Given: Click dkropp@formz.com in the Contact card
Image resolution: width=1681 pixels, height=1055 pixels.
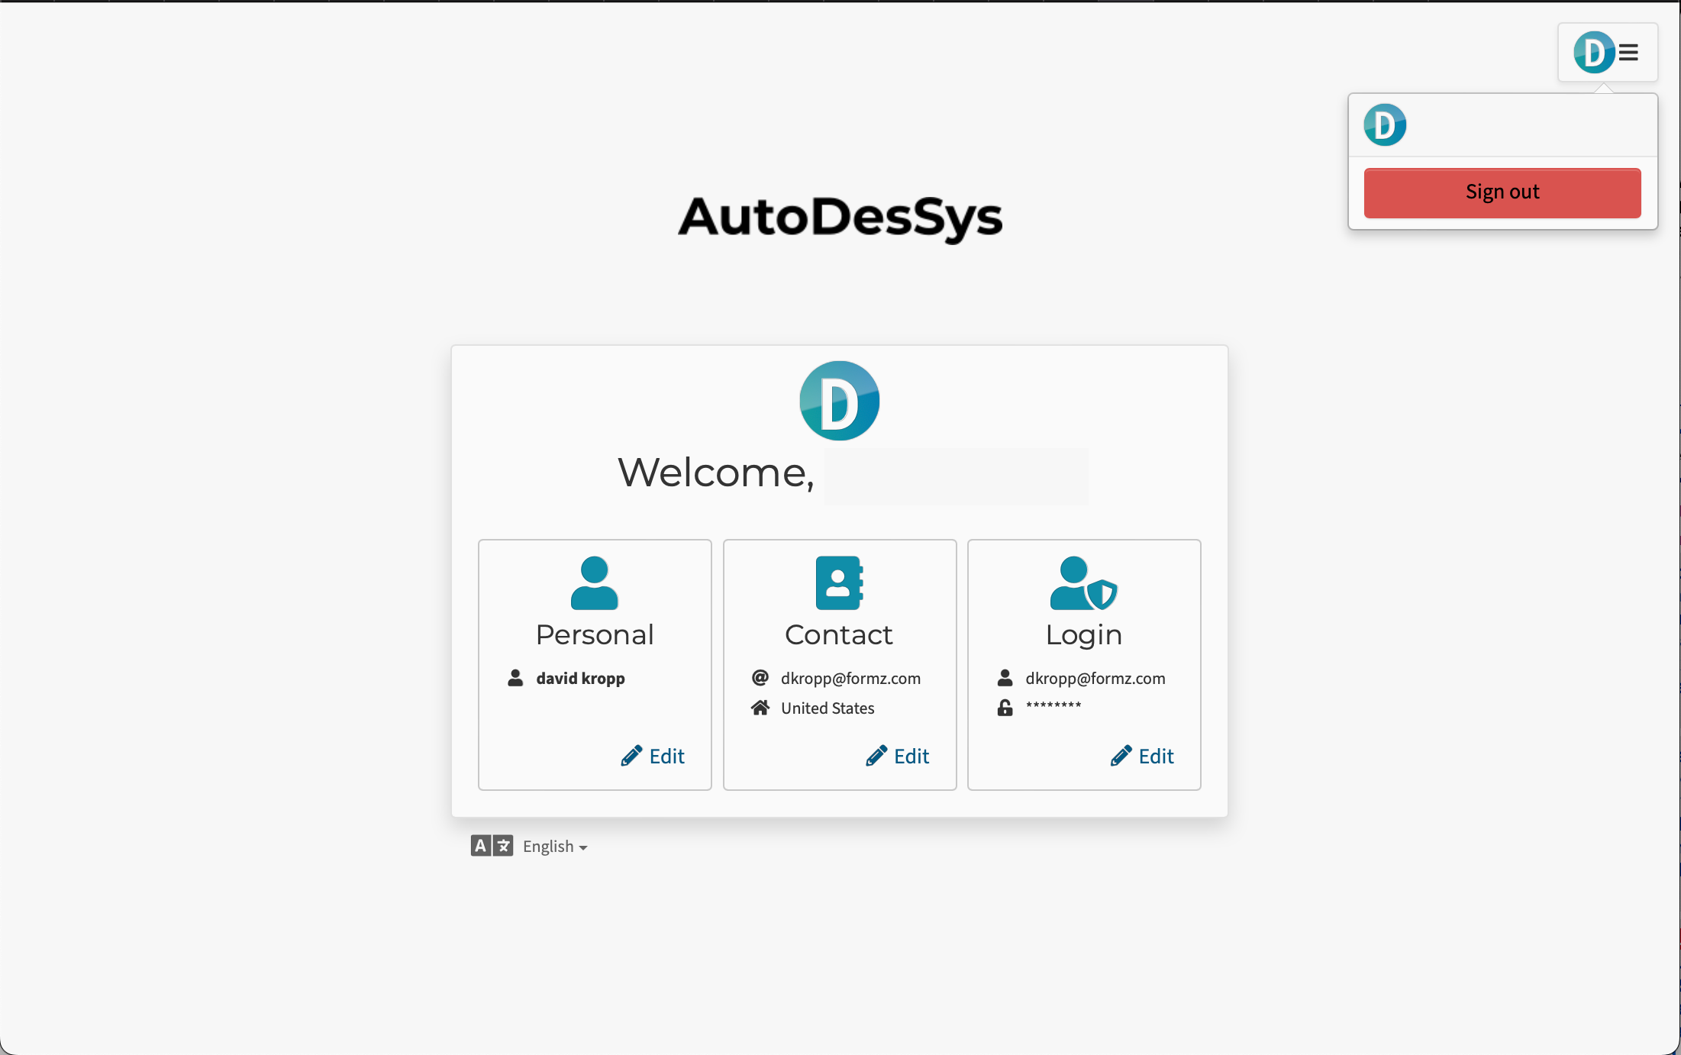Looking at the screenshot, I should click(850, 678).
